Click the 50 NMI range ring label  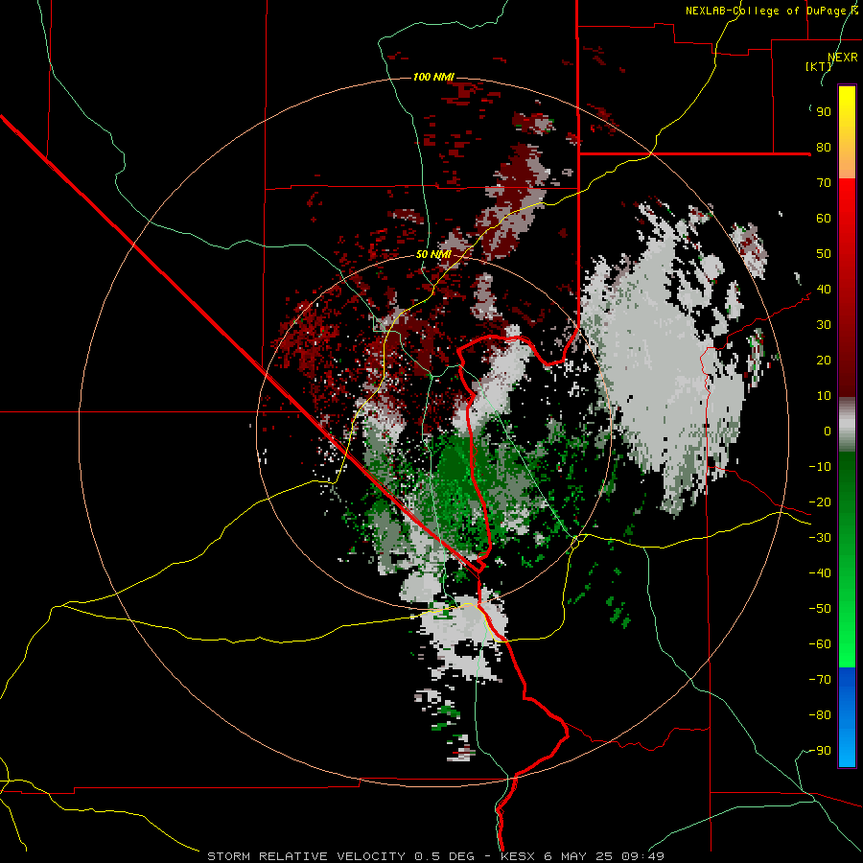pyautogui.click(x=433, y=254)
